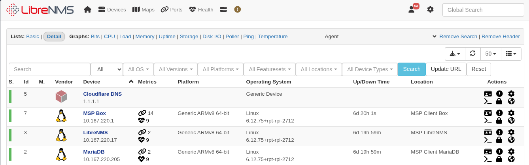Open the user profile notifications icon

point(412,9)
